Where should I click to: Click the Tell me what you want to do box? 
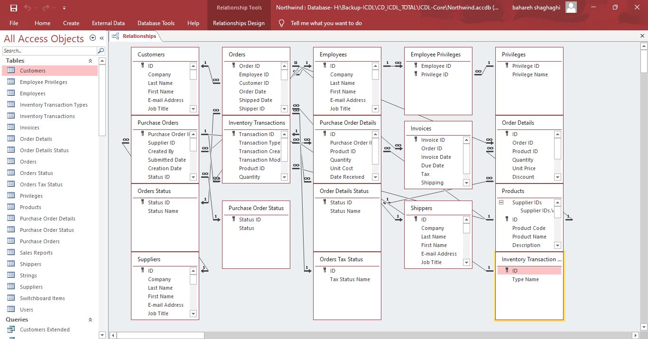pyautogui.click(x=326, y=23)
